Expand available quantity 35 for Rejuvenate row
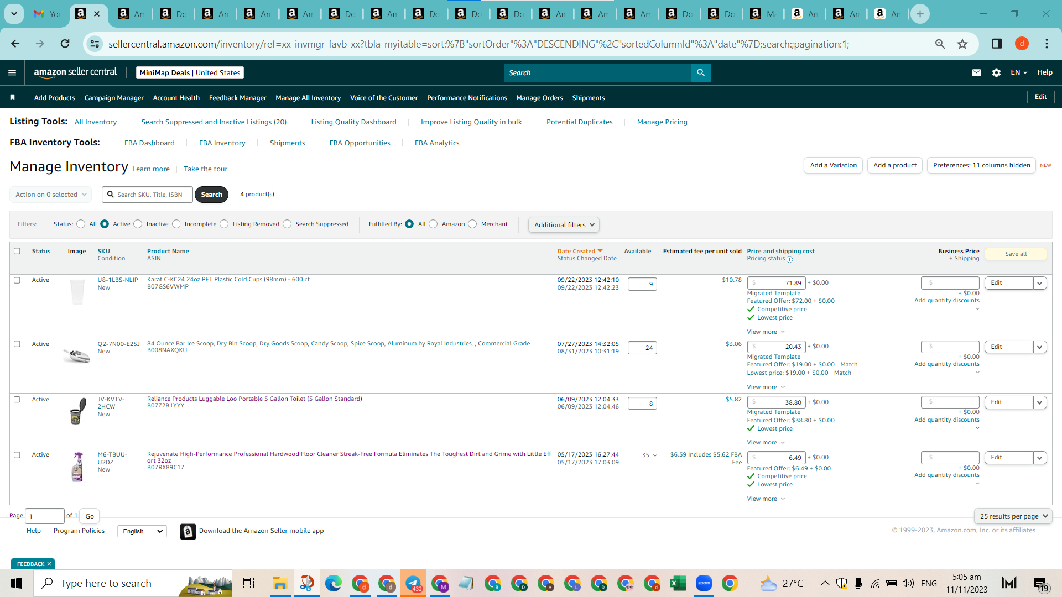1062x597 pixels. point(649,455)
